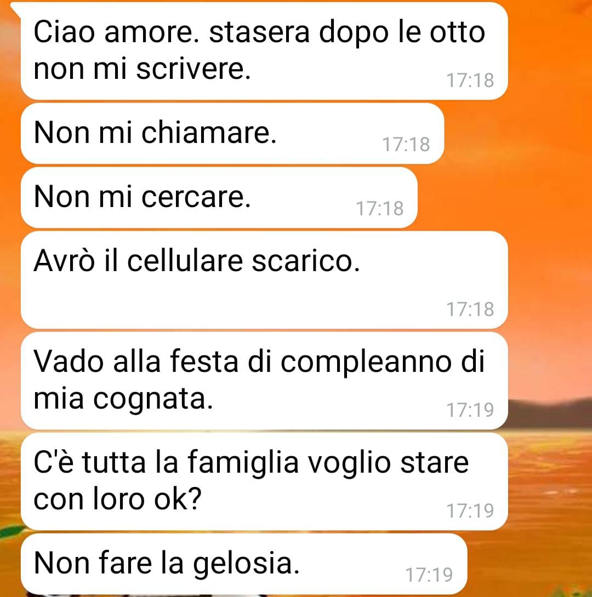This screenshot has height=597, width=592.
Task: Click the 17:18 timestamp on the first message
Action: 470,81
